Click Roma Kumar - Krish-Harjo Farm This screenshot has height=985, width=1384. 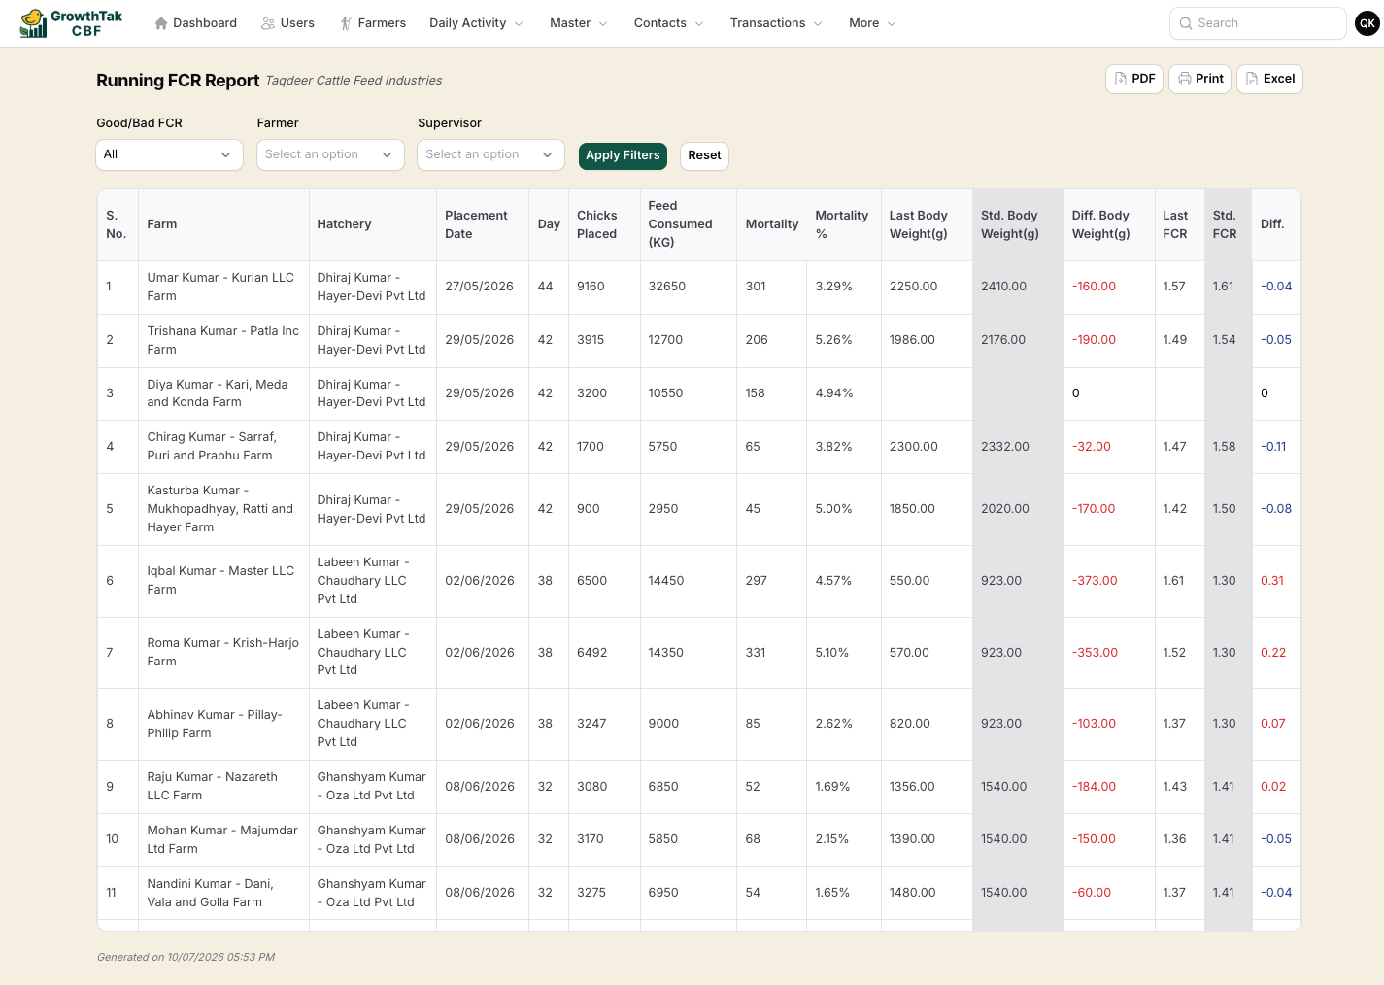pos(223,652)
